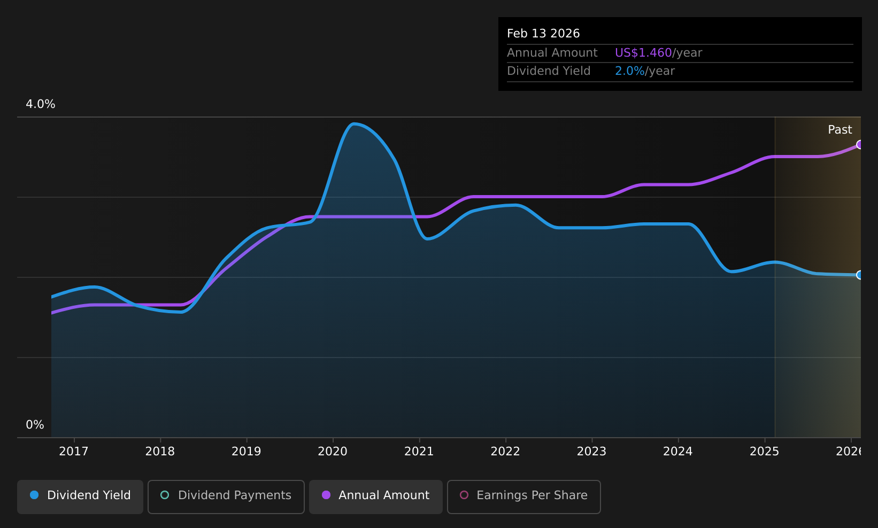The image size is (878, 528).
Task: Click the 2024 x-axis label
Action: (678, 452)
